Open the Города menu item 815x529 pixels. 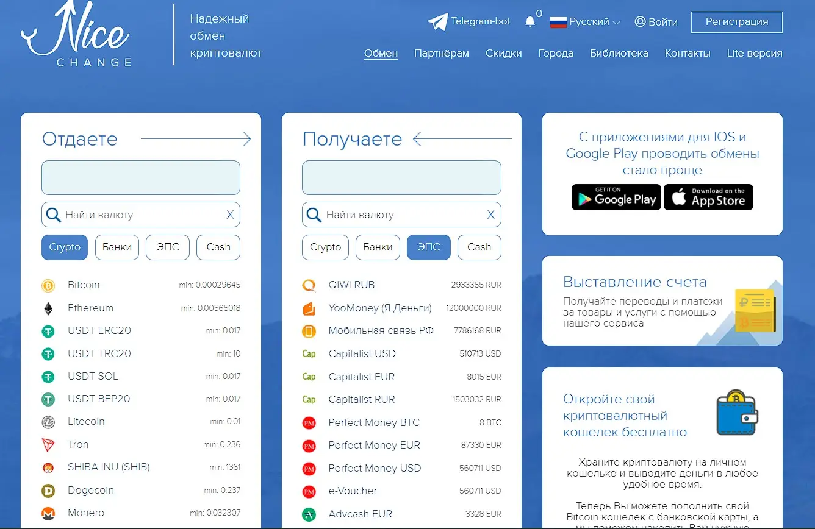pyautogui.click(x=556, y=54)
